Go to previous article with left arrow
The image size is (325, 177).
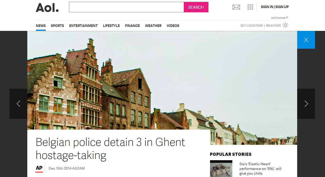pyautogui.click(x=18, y=104)
